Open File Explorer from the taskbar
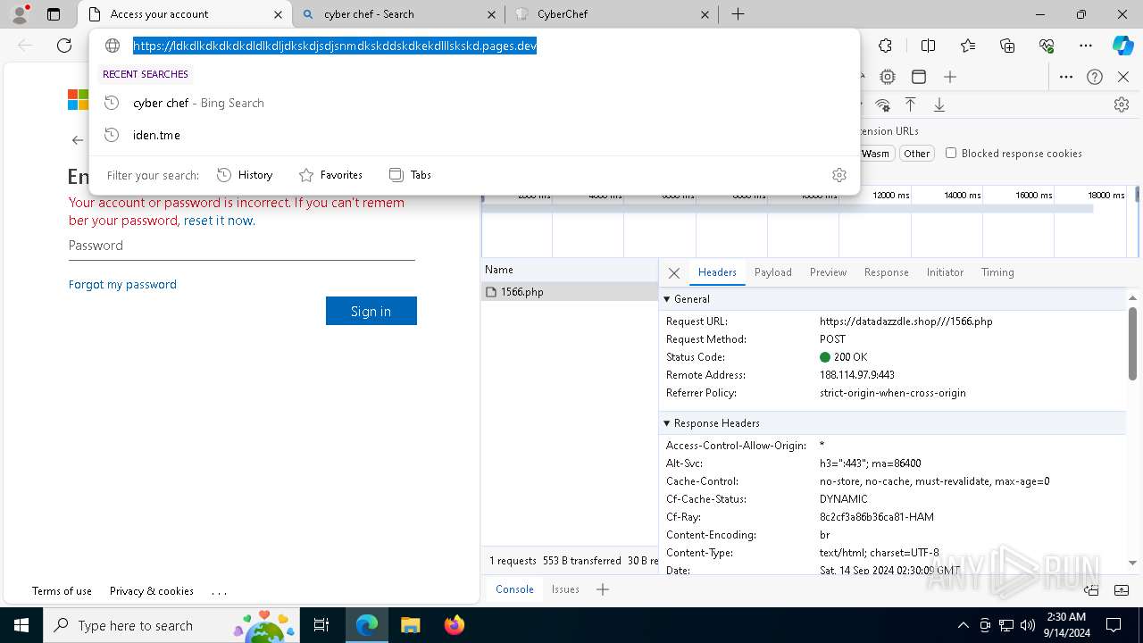The image size is (1143, 643). coord(410,625)
